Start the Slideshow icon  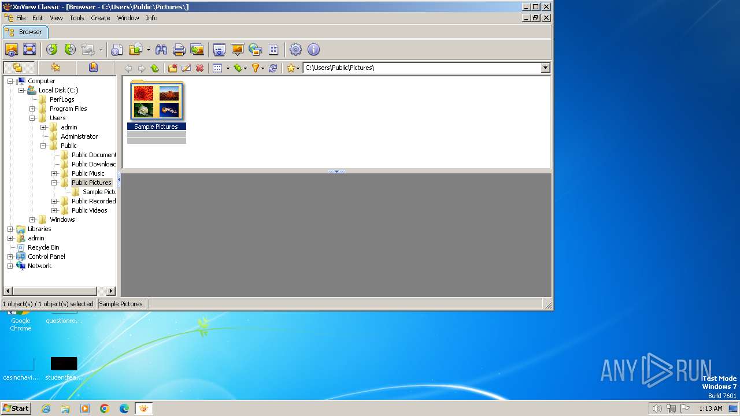(237, 50)
